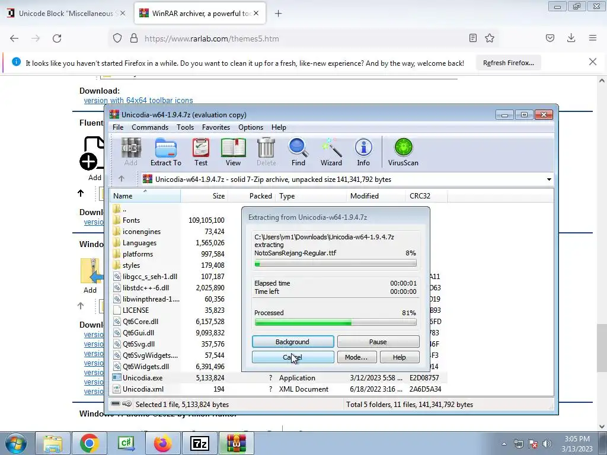The width and height of the screenshot is (607, 455).
Task: Show archive Info icon
Action: pyautogui.click(x=363, y=152)
